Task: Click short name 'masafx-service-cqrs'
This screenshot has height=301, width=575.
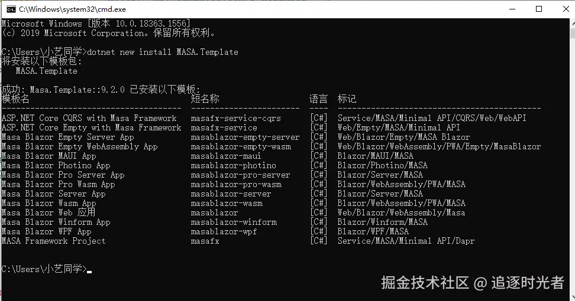Action: pos(236,118)
